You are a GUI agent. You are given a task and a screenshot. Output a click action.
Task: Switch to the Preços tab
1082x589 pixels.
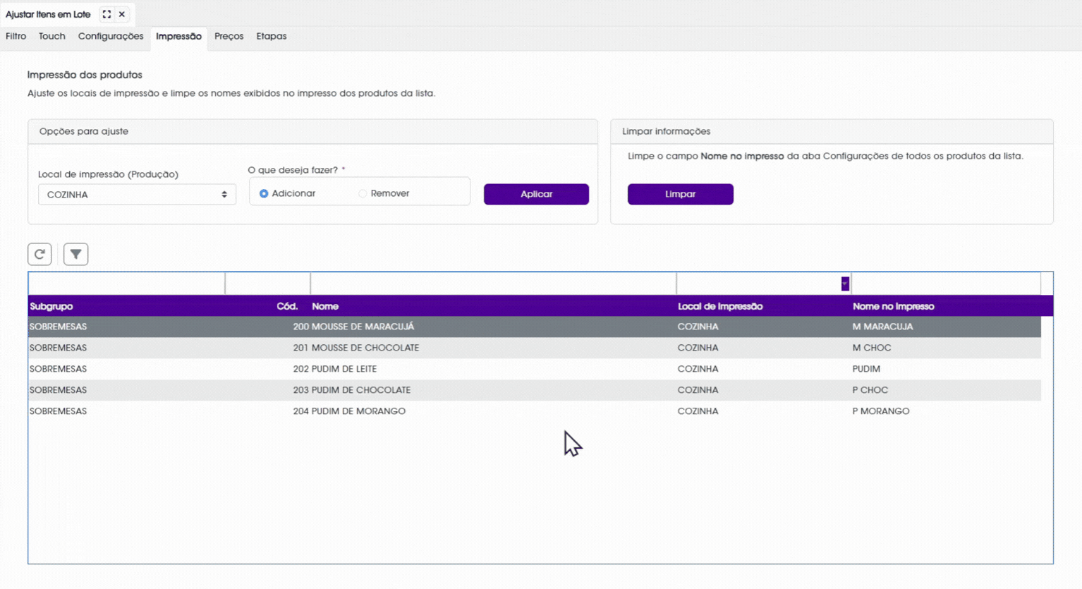pos(229,36)
